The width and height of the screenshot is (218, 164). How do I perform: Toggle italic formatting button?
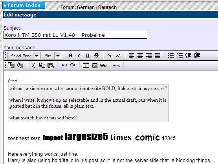79,56
